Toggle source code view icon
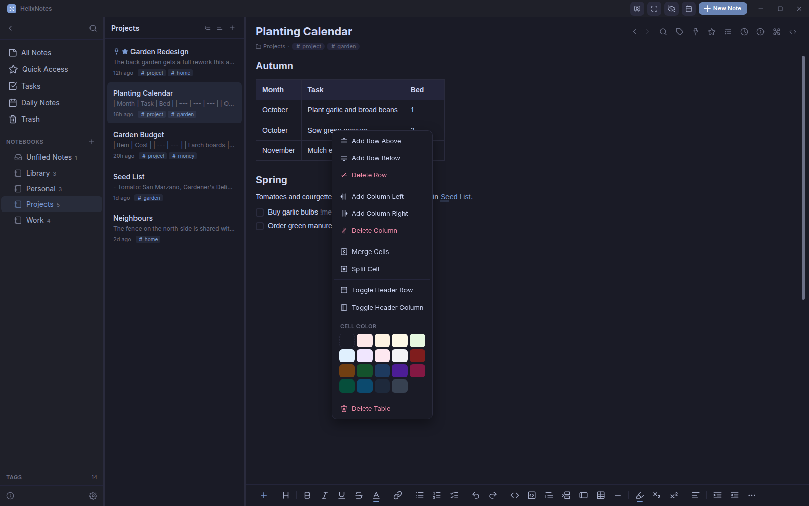Image resolution: width=809 pixels, height=506 pixels. (x=793, y=32)
